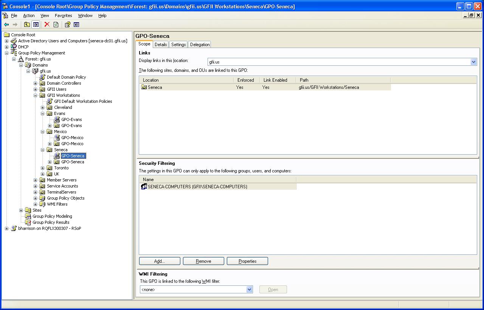Click the Show/Hide Action Pane toolbar icon
This screenshot has width=484, height=310.
[x=77, y=25]
